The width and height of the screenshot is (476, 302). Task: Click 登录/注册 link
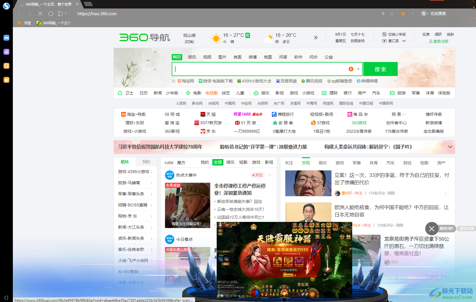point(439,42)
